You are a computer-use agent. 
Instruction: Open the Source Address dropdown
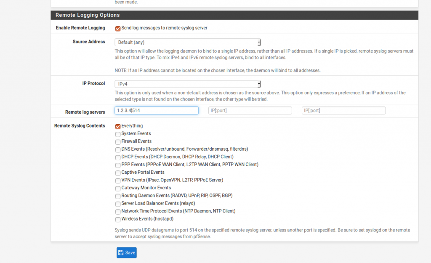point(188,43)
